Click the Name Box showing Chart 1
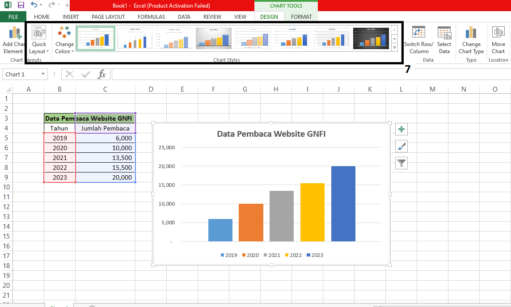The height and width of the screenshot is (307, 511). [x=21, y=74]
